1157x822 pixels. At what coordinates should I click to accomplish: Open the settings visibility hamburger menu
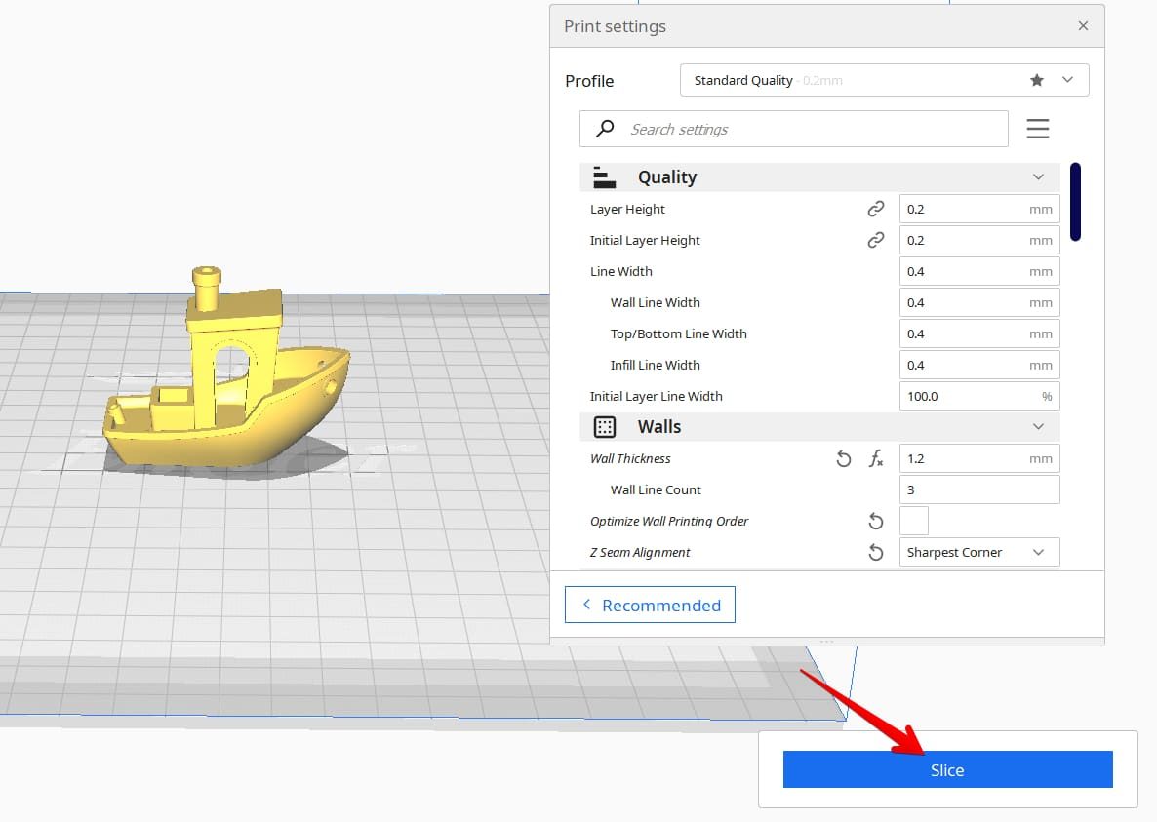click(x=1037, y=129)
